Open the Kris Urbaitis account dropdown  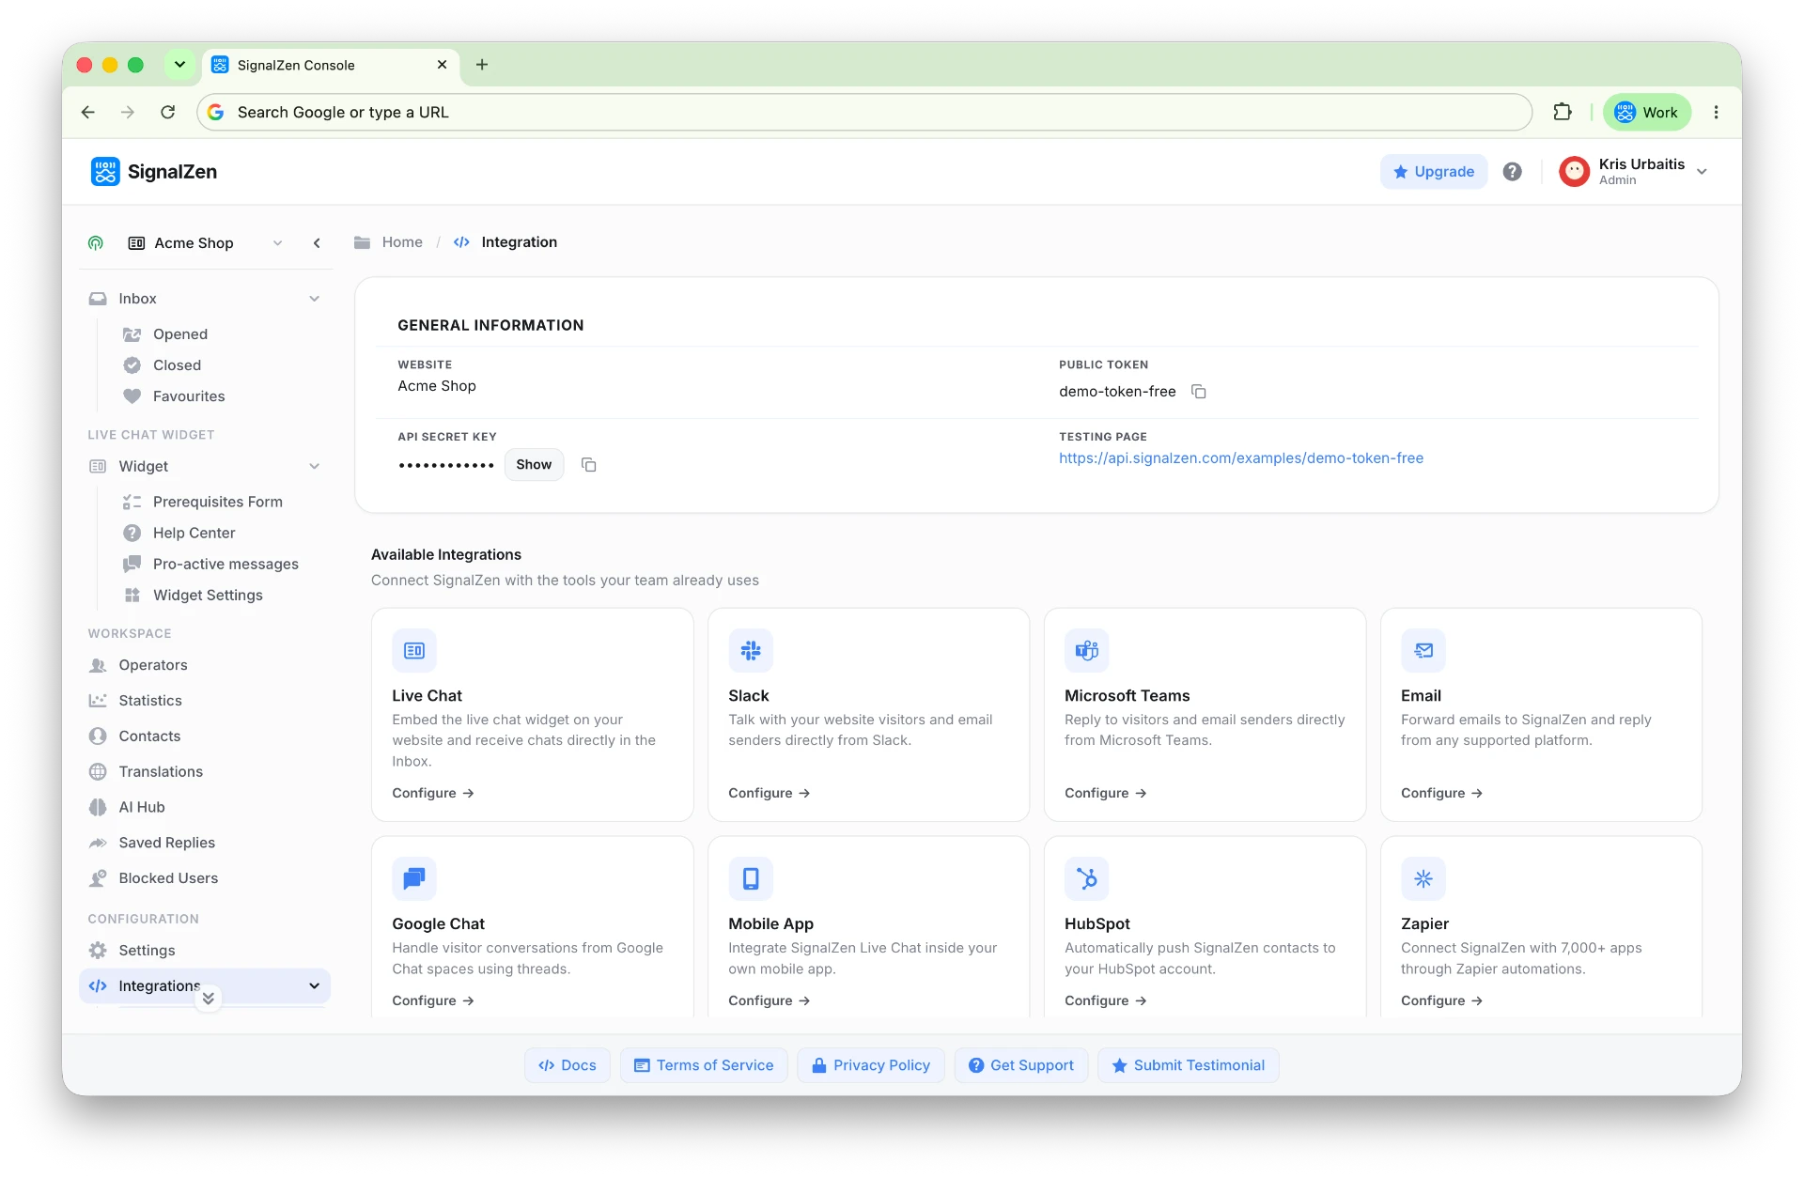[x=1702, y=172]
